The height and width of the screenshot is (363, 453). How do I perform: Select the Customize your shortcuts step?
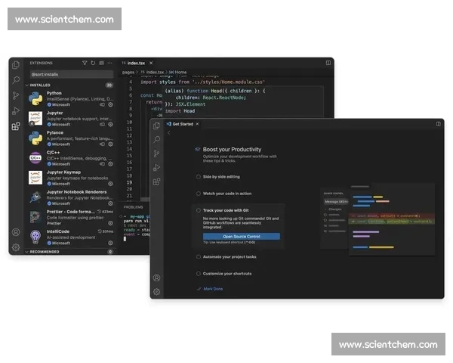(224, 274)
